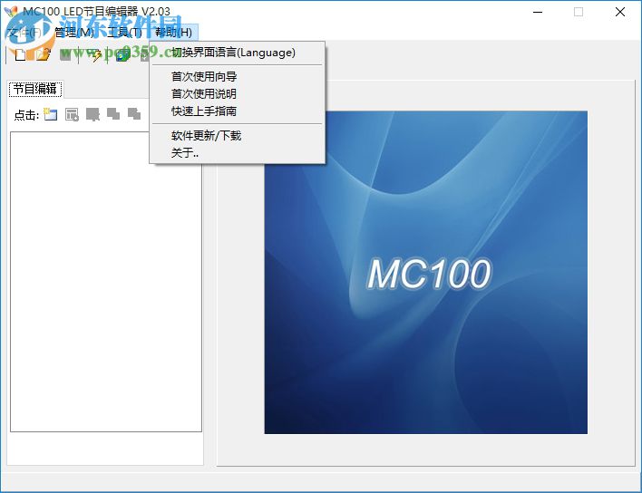Click the open folder toolbar icon

pos(43,54)
